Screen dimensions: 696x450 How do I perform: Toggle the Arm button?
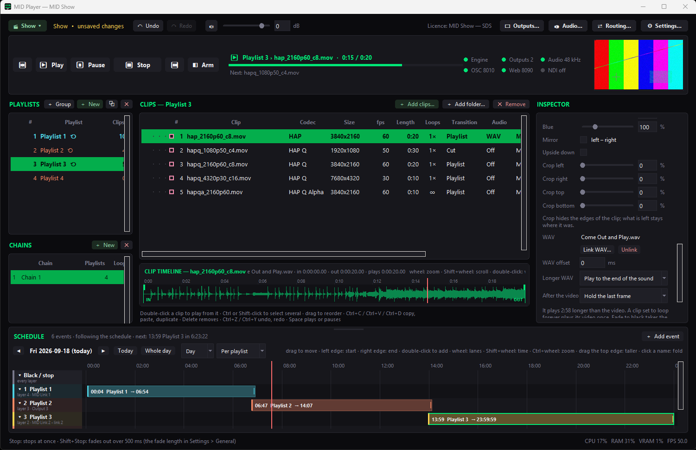[x=203, y=65]
